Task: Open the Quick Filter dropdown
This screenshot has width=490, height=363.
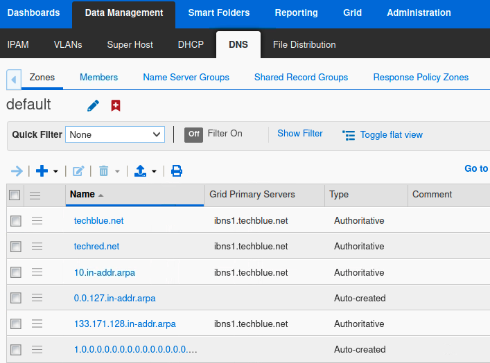Action: click(x=115, y=134)
